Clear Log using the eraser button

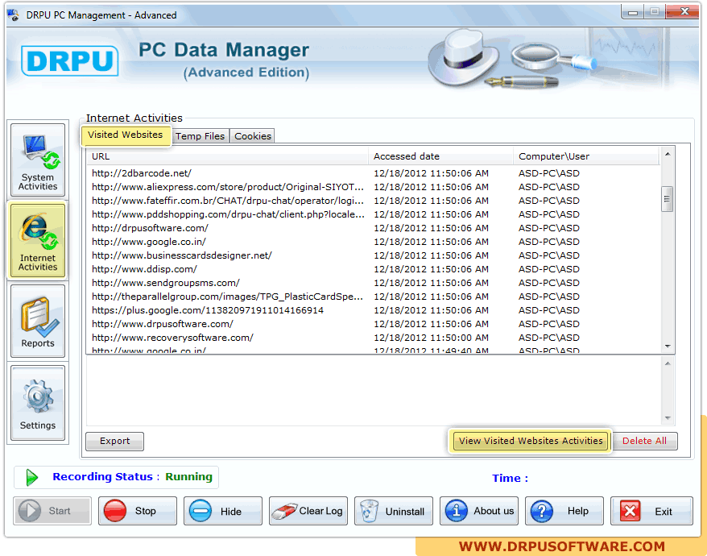[x=308, y=511]
